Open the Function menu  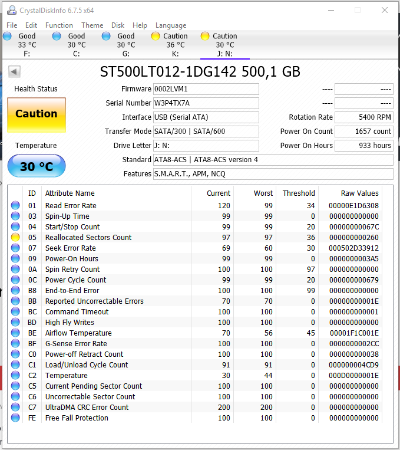(x=59, y=25)
